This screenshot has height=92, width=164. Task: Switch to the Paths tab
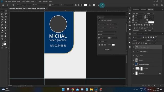[146, 34]
